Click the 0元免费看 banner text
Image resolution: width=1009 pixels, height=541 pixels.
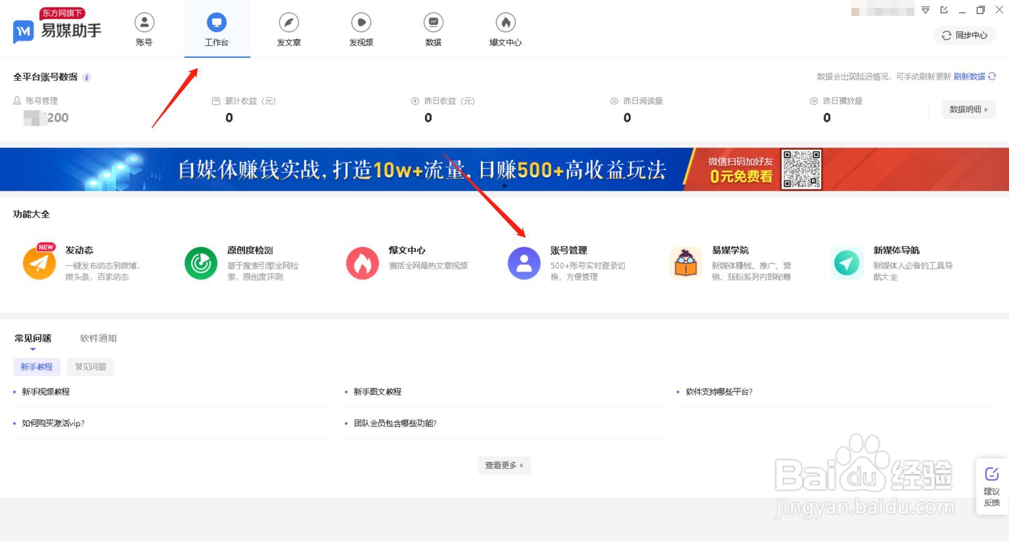(741, 176)
